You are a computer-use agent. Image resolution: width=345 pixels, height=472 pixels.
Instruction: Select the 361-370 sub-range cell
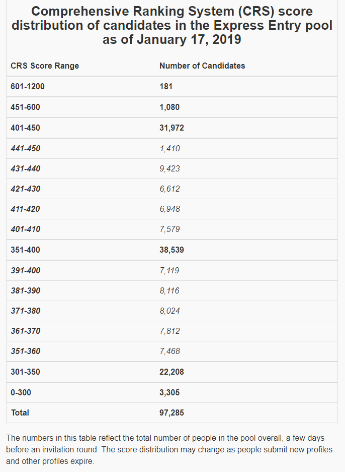coord(26,331)
